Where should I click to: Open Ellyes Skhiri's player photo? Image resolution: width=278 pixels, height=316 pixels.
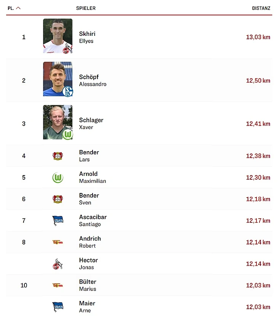(58, 36)
